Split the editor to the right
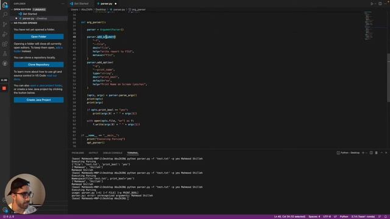The width and height of the screenshot is (390, 219). (x=380, y=4)
